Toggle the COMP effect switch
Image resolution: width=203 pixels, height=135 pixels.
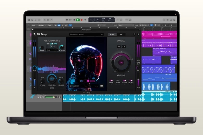pyautogui.click(x=111, y=80)
